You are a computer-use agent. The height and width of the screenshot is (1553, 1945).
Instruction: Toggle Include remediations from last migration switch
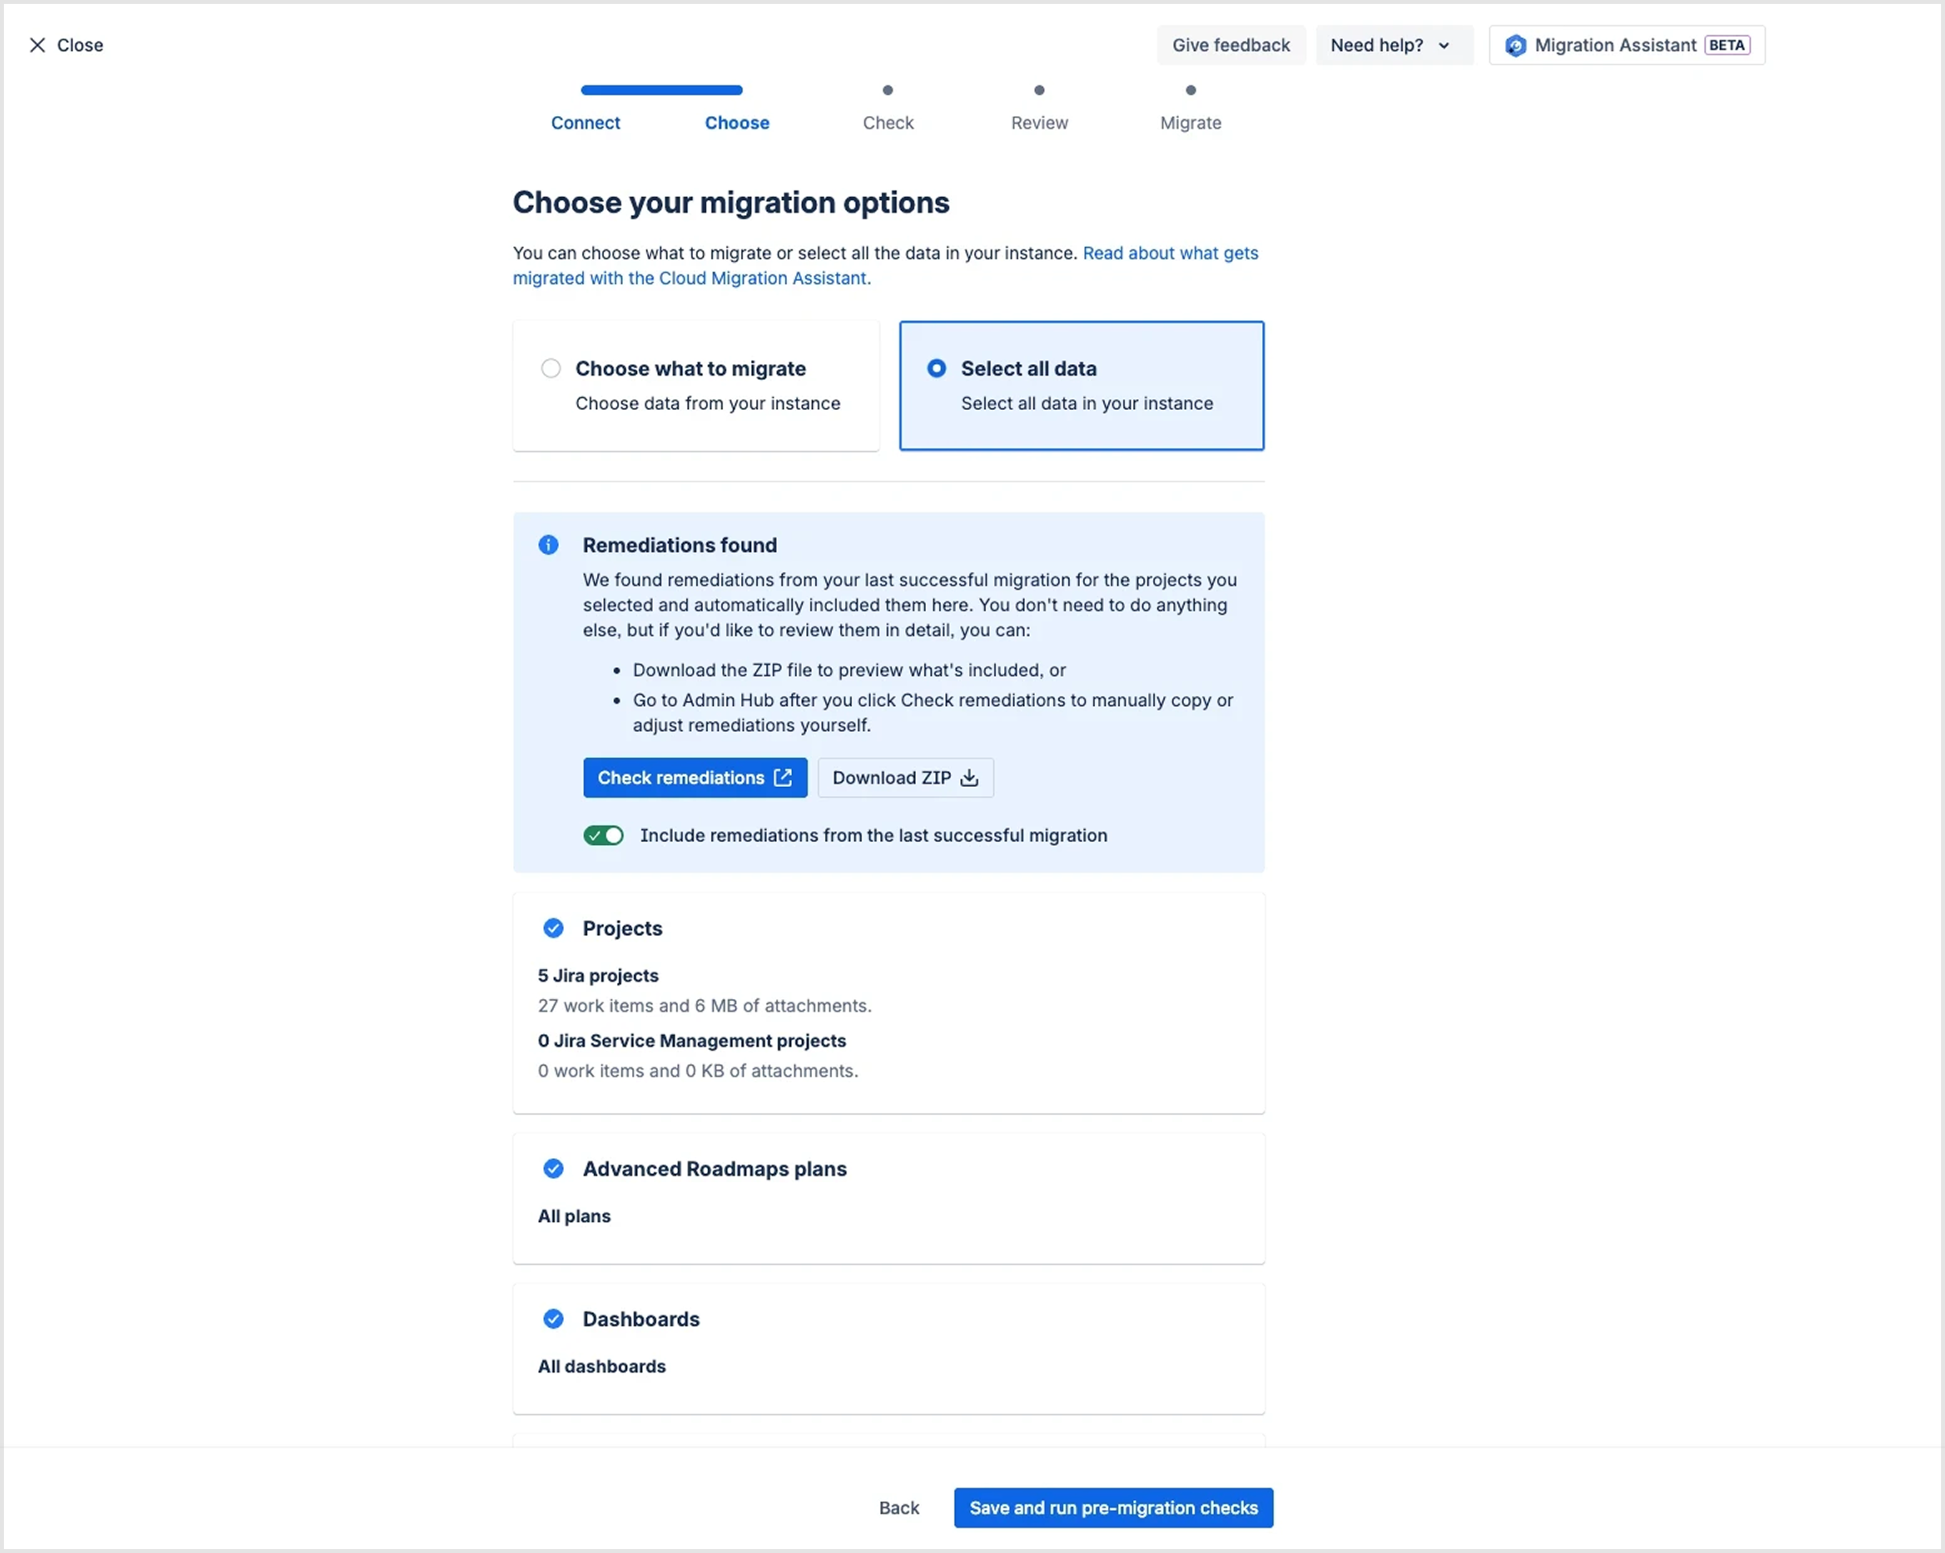tap(604, 835)
